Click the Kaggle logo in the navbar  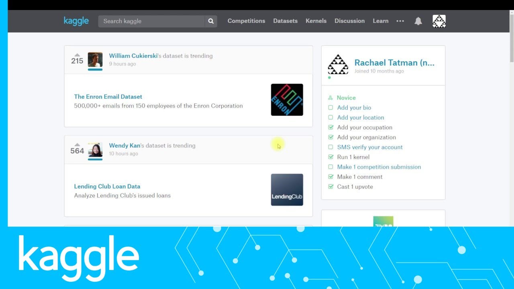[x=76, y=21]
